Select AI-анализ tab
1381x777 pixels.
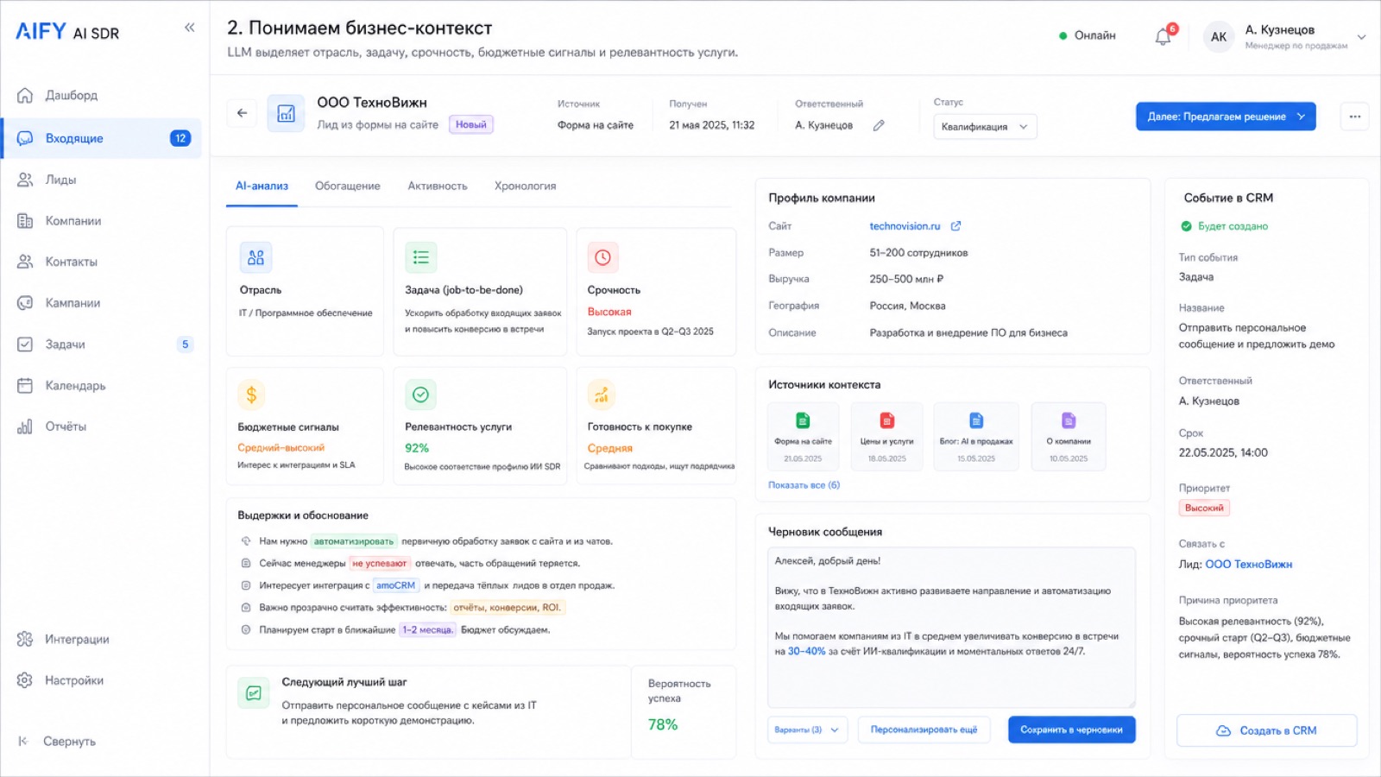pyautogui.click(x=262, y=186)
